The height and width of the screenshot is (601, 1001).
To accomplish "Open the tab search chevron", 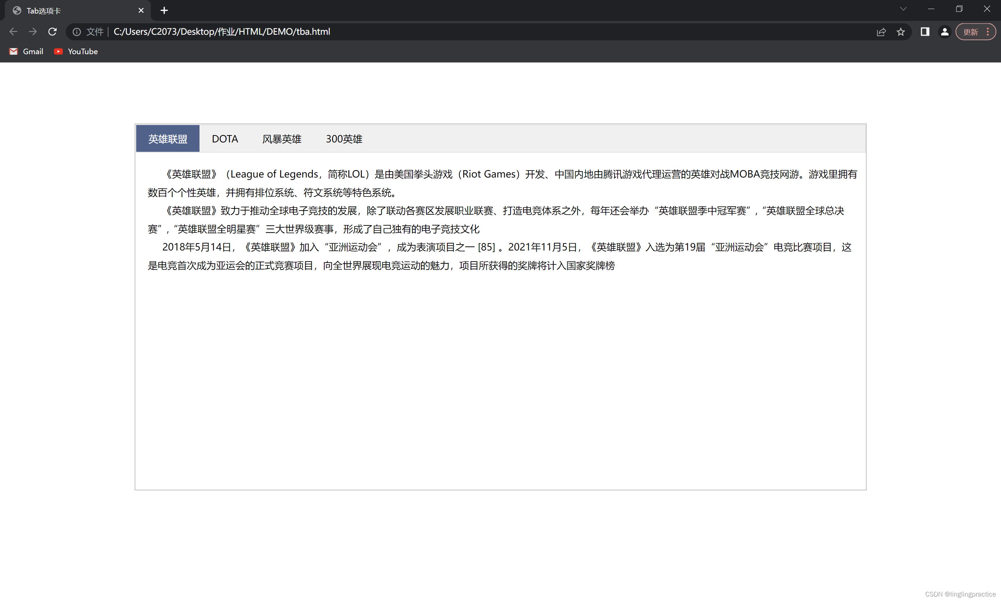I will tap(903, 9).
